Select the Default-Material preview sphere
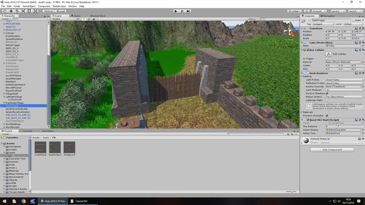The width and height of the screenshot is (365, 205). click(306, 141)
